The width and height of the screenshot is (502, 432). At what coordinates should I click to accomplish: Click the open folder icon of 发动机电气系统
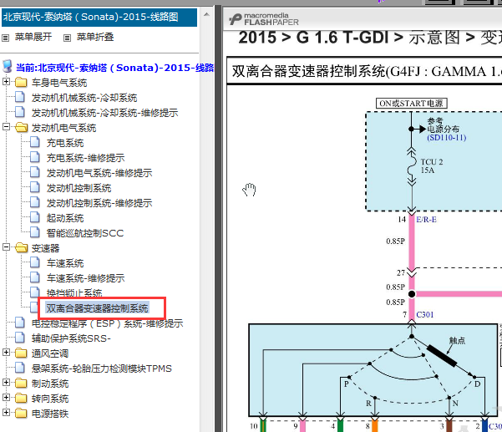(22, 128)
